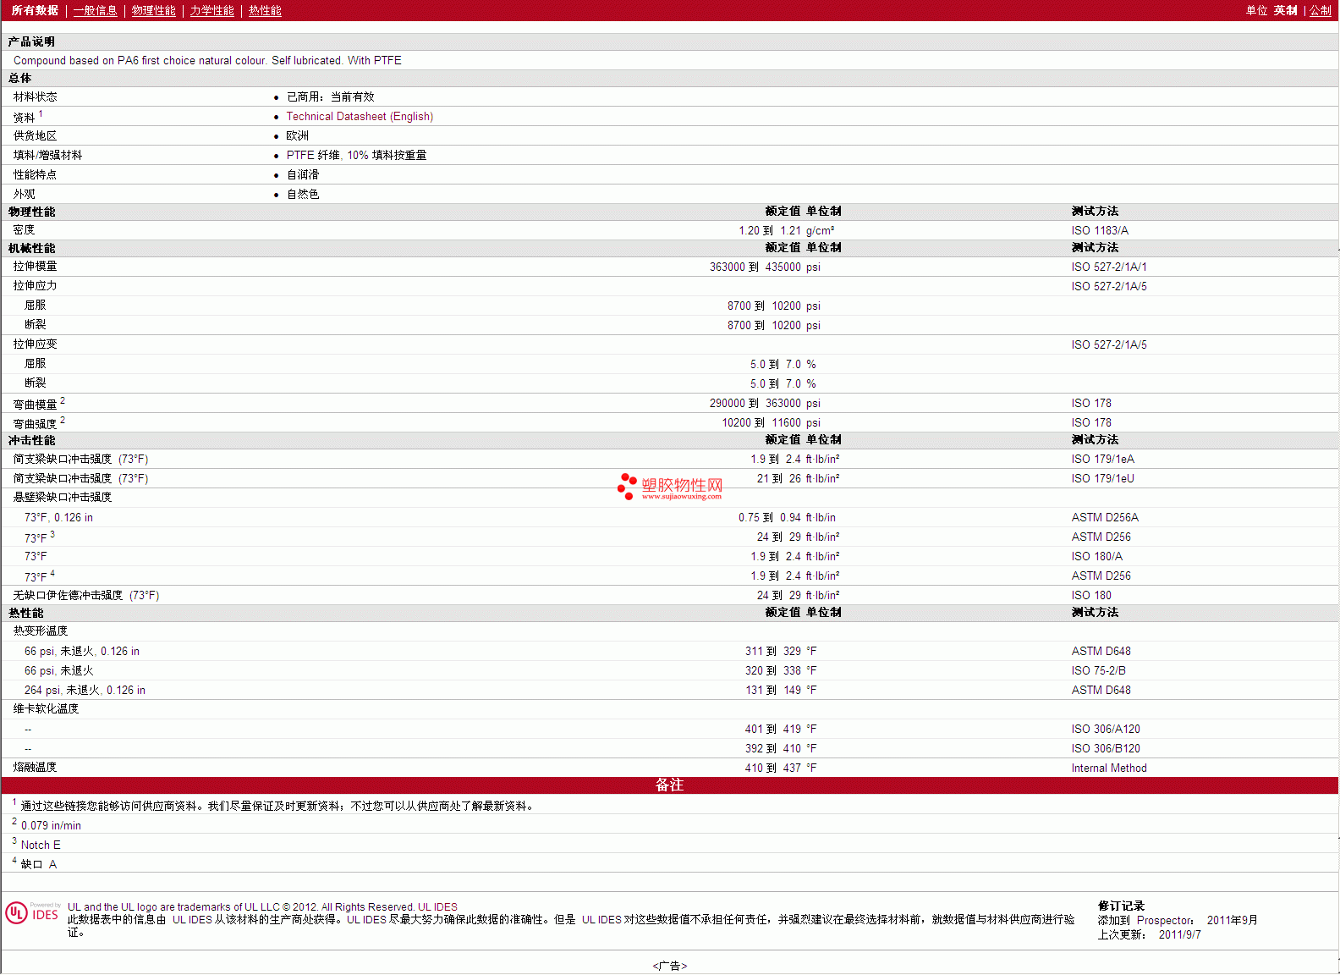Click the Internal Method test method text
Screen dimensions: 1340x975
click(x=1108, y=768)
